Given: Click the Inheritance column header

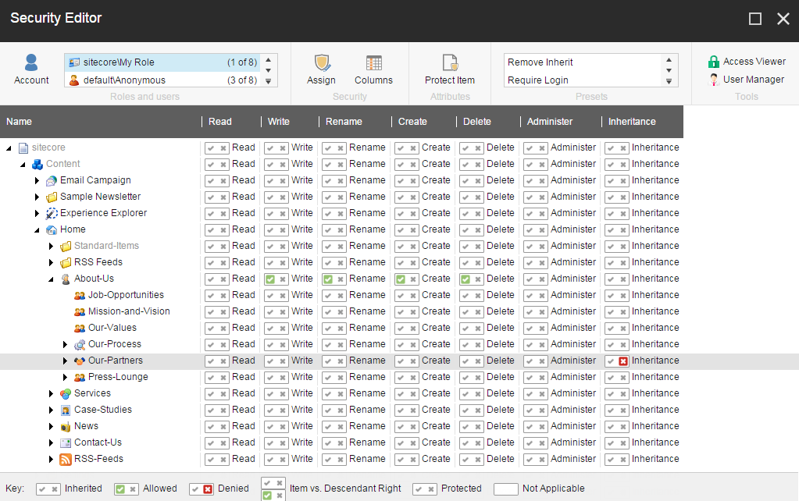Looking at the screenshot, I should coord(632,122).
